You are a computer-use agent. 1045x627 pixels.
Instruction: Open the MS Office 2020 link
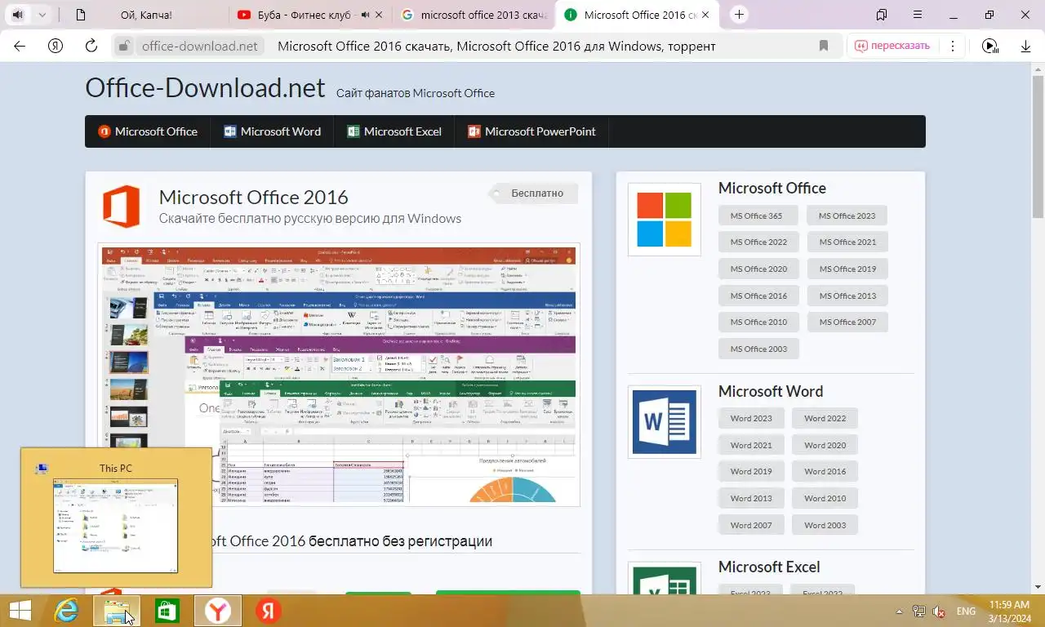pyautogui.click(x=758, y=269)
